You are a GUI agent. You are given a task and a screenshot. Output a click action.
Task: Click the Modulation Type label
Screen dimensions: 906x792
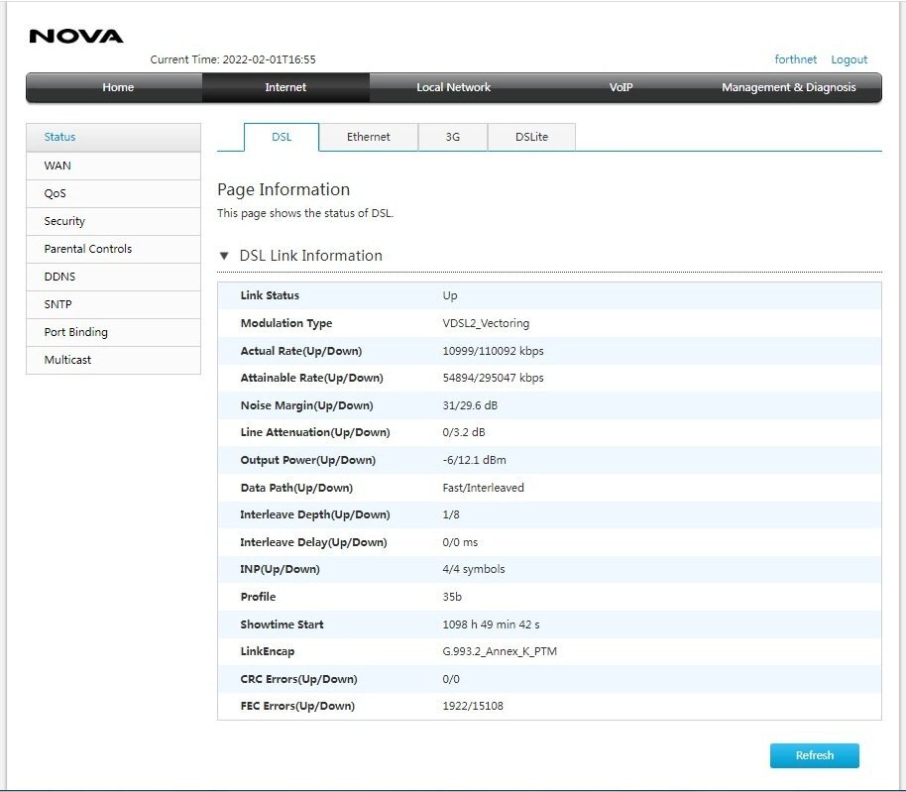[286, 323]
